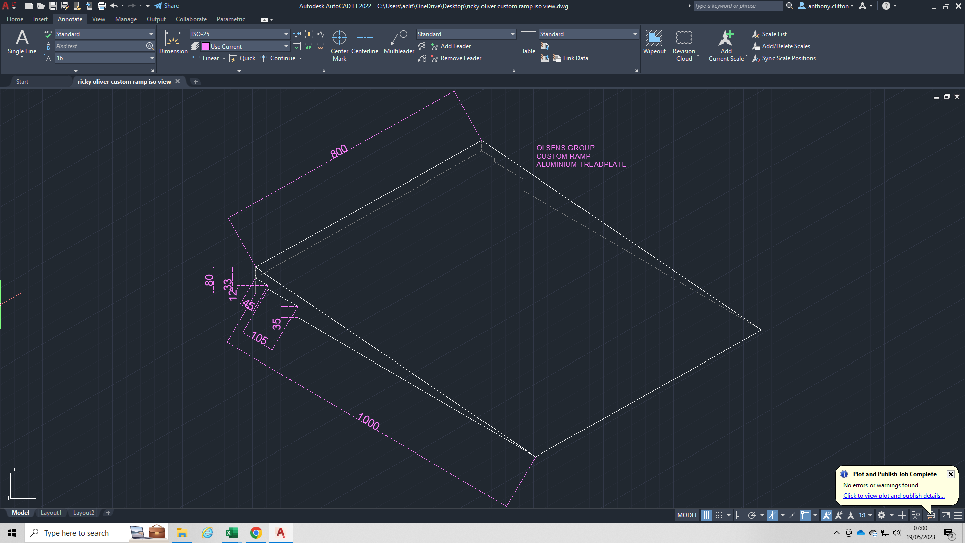
Task: Click to view plot and publish details link
Action: click(894, 496)
